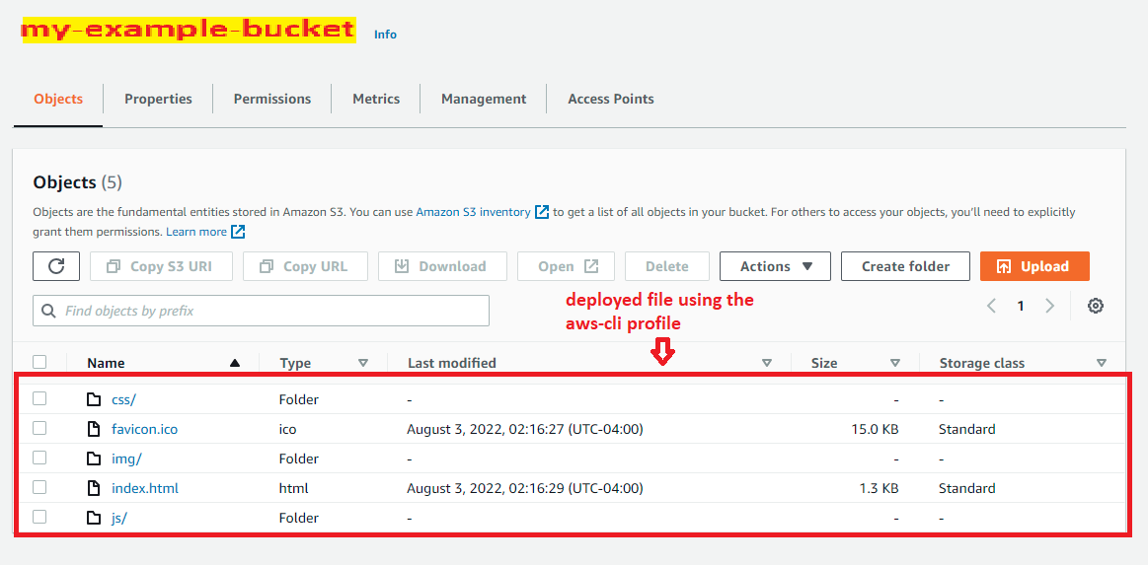Open the Access Points tab
Image resolution: width=1148 pixels, height=565 pixels.
tap(610, 99)
